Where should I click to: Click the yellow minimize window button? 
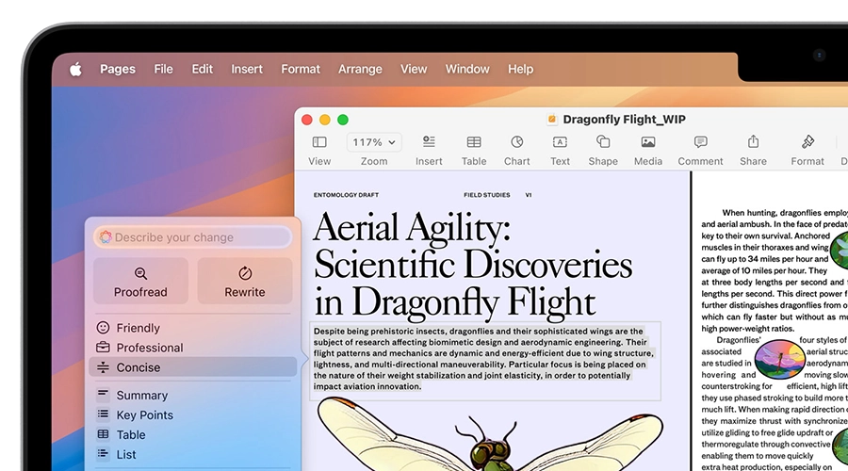325,120
